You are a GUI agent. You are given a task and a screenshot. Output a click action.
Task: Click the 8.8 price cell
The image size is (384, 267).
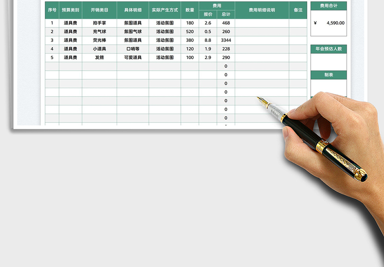tap(208, 40)
